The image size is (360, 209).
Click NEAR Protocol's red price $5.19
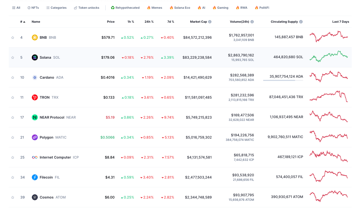[x=110, y=117]
